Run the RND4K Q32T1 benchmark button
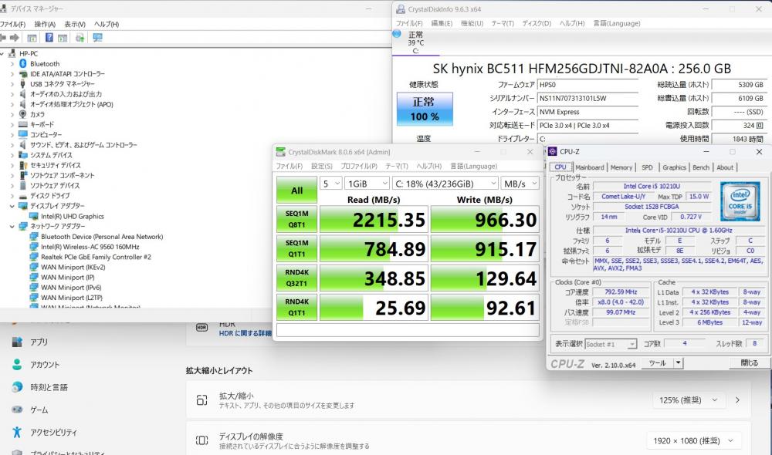Image resolution: width=772 pixels, height=455 pixels. coord(297,278)
